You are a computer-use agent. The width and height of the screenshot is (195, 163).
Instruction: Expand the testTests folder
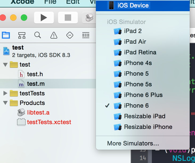(x=5, y=93)
